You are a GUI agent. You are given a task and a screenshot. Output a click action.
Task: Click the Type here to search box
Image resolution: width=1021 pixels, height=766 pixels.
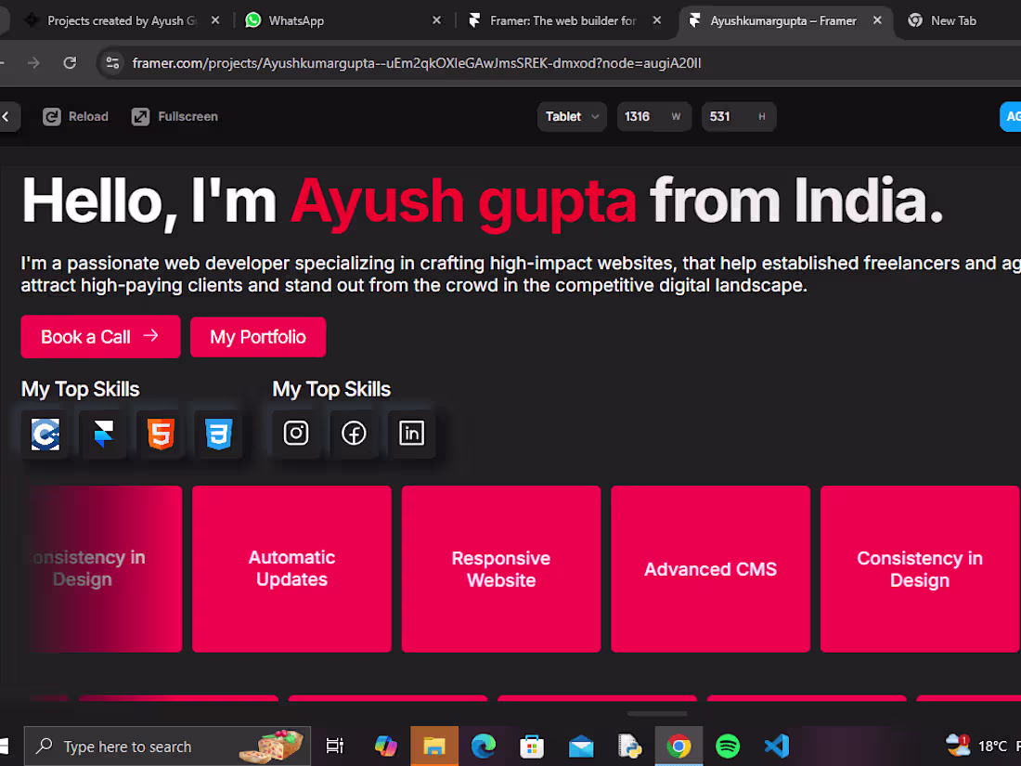pos(167,747)
